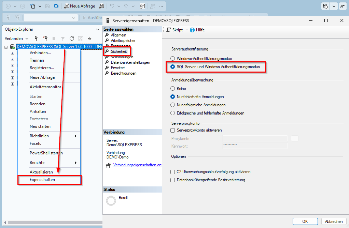Click the single-disk save icon
This screenshot has width=349, height=228.
(47, 6)
